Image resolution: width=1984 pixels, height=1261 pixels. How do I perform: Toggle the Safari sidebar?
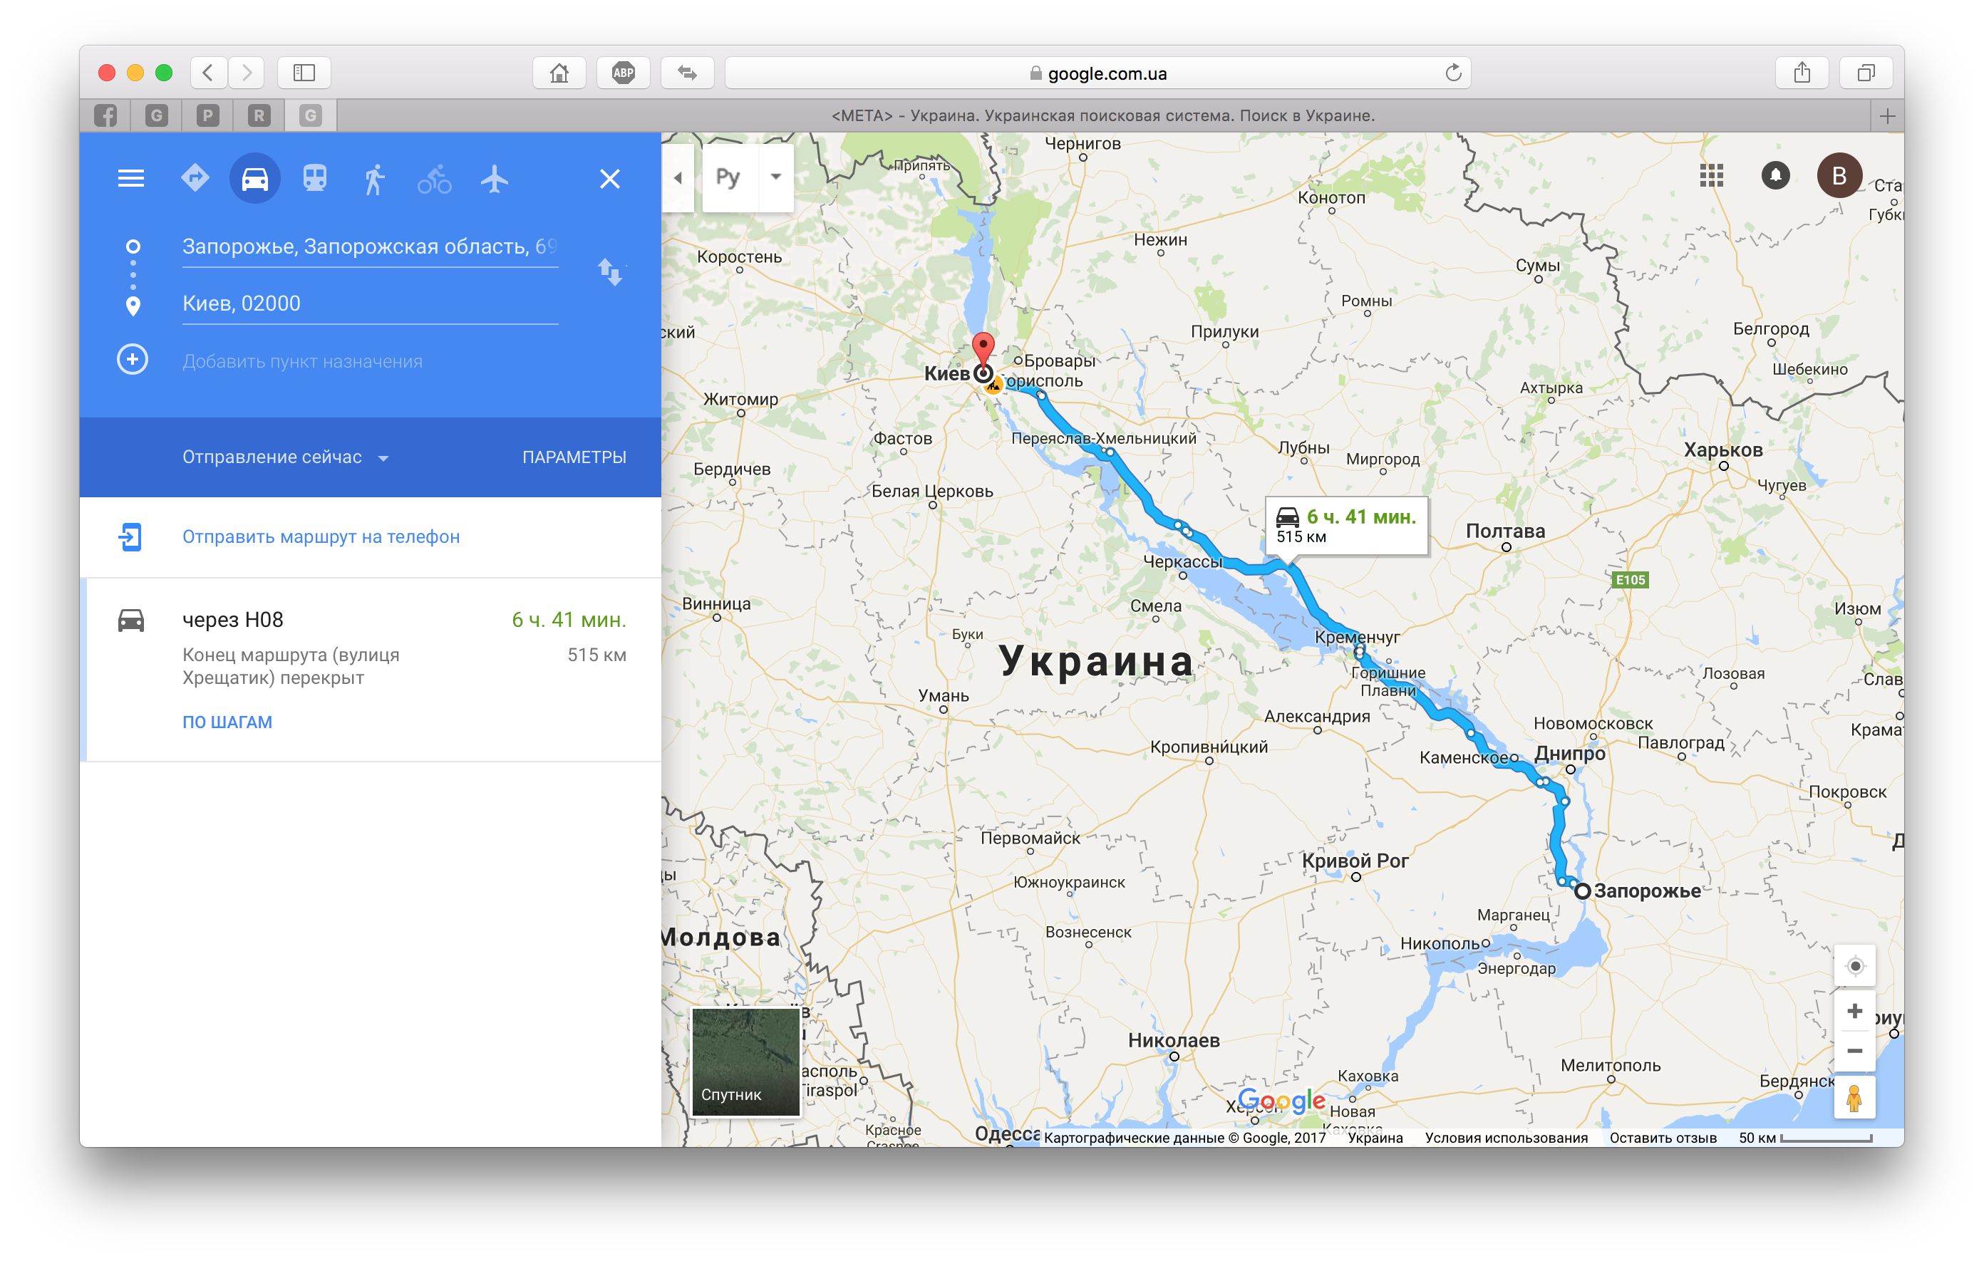coord(304,73)
